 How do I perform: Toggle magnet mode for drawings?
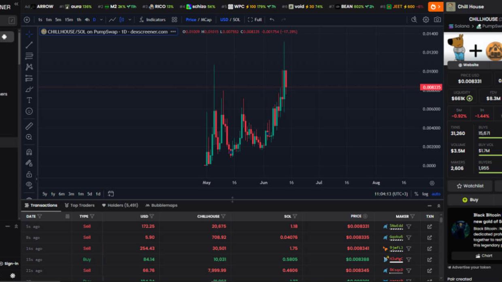pos(29,152)
